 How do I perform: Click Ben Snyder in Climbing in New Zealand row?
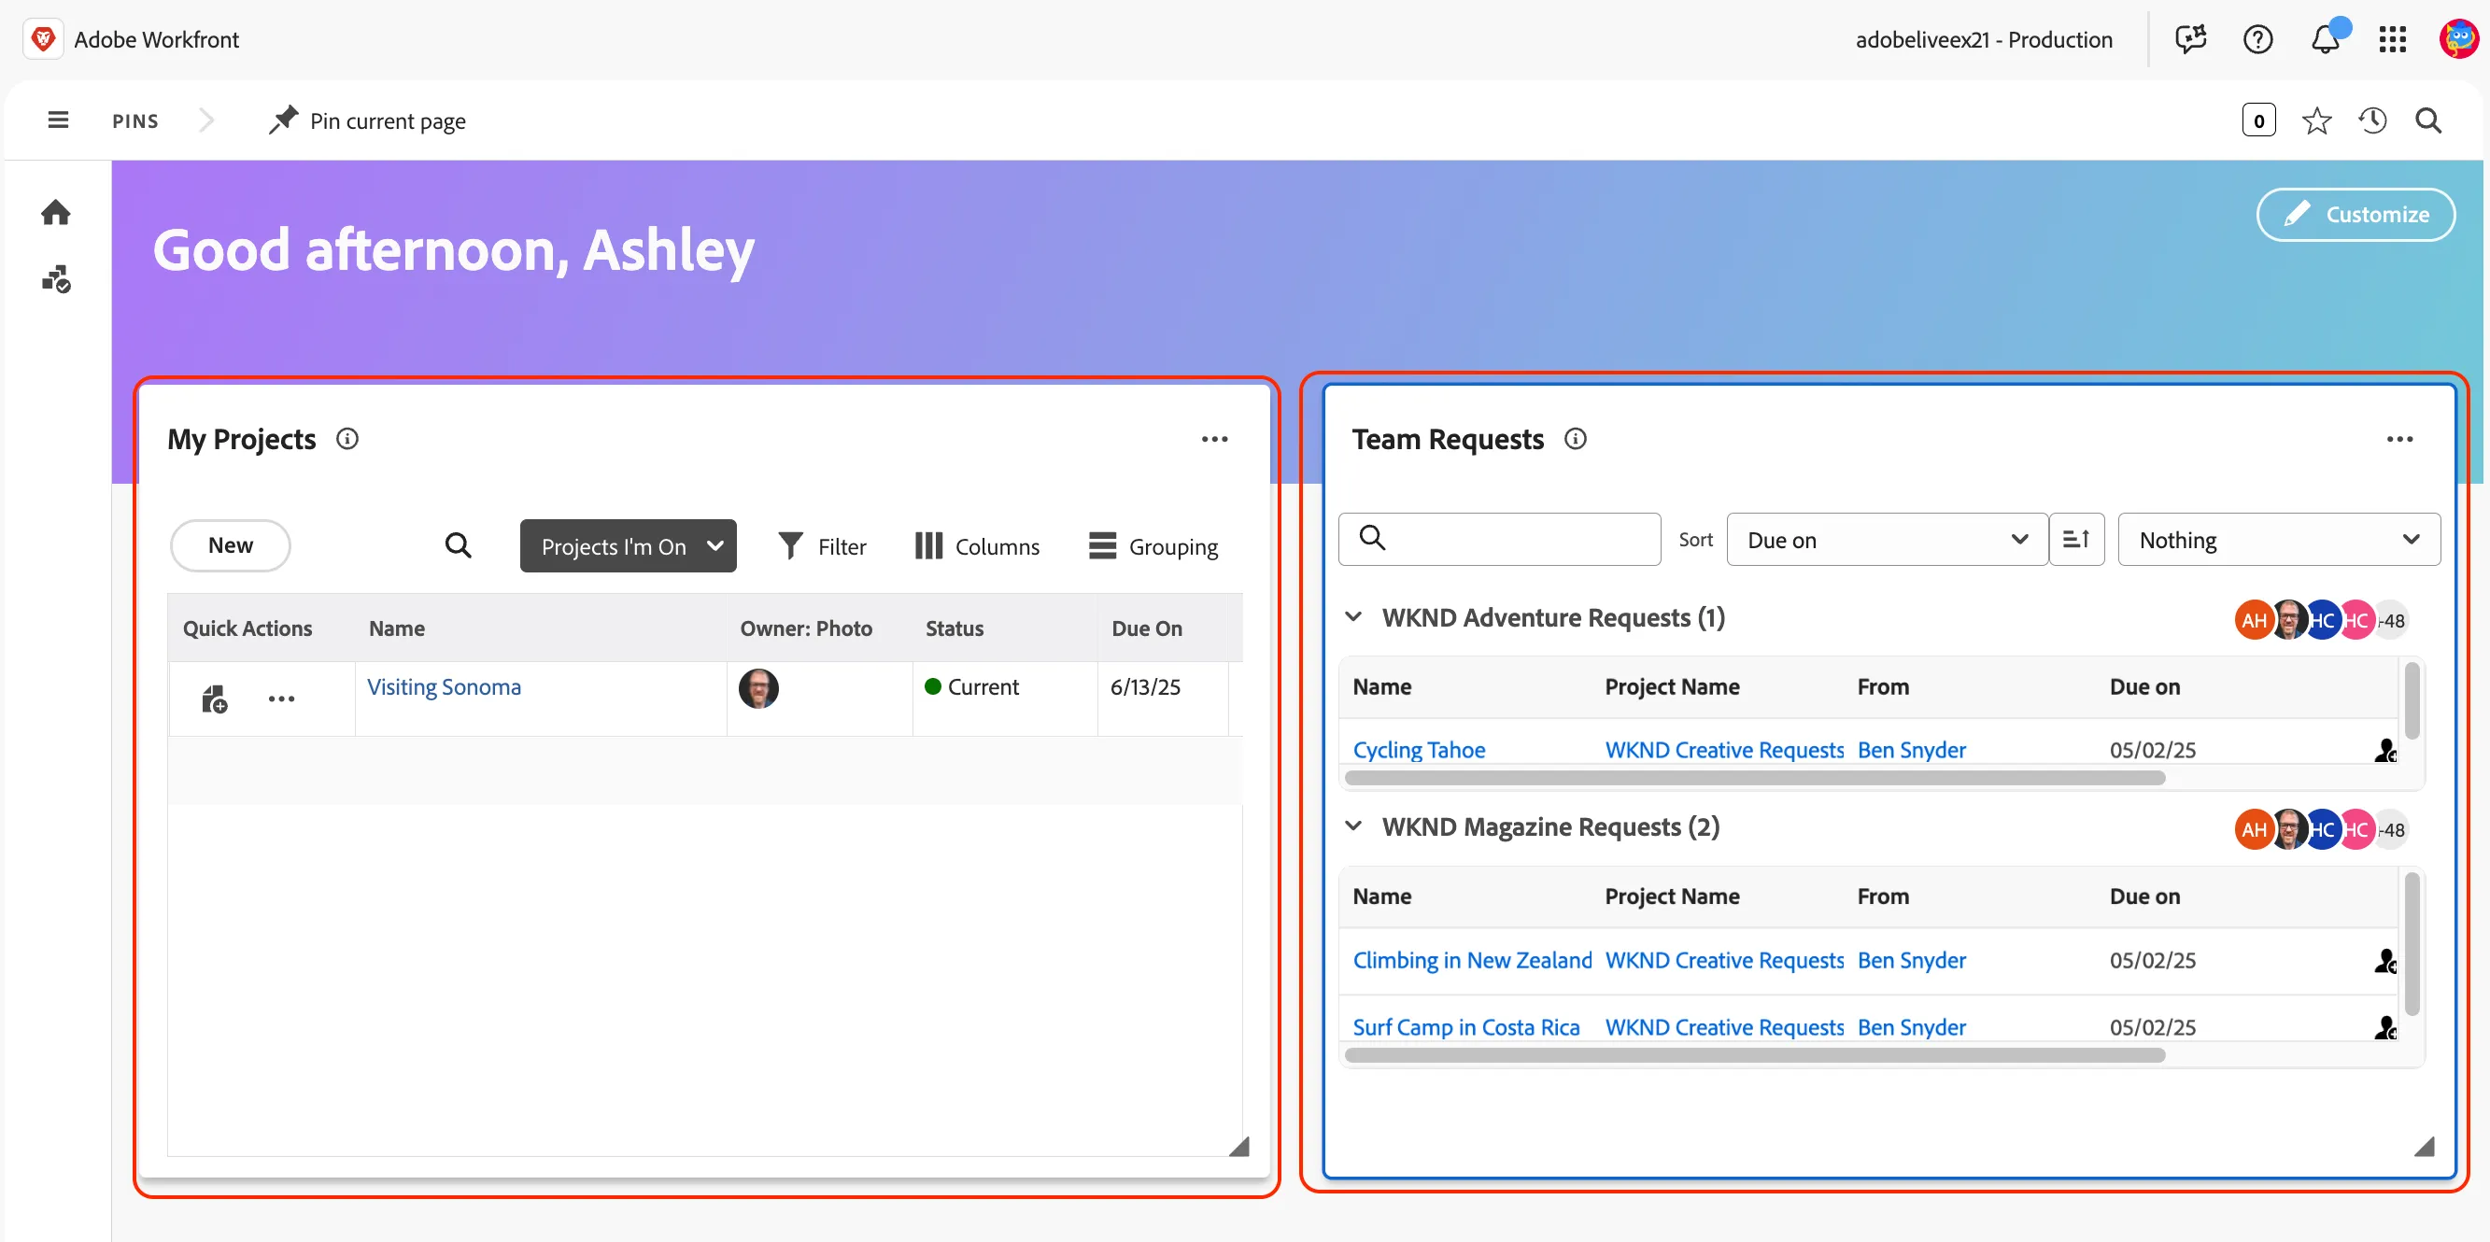click(x=1912, y=961)
